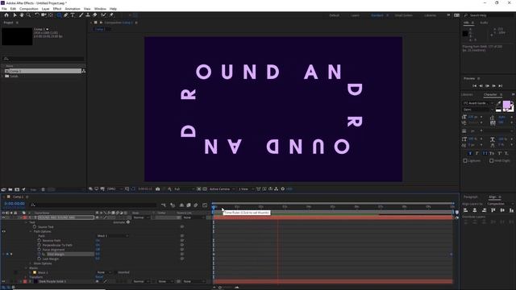Viewport: 516px width, 290px height.
Task: Toggle the First Margin stopwatch
Action: tap(40, 255)
